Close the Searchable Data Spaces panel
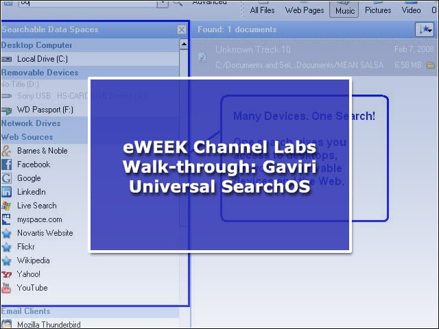Screen dimensions: 439x329 click(x=182, y=29)
